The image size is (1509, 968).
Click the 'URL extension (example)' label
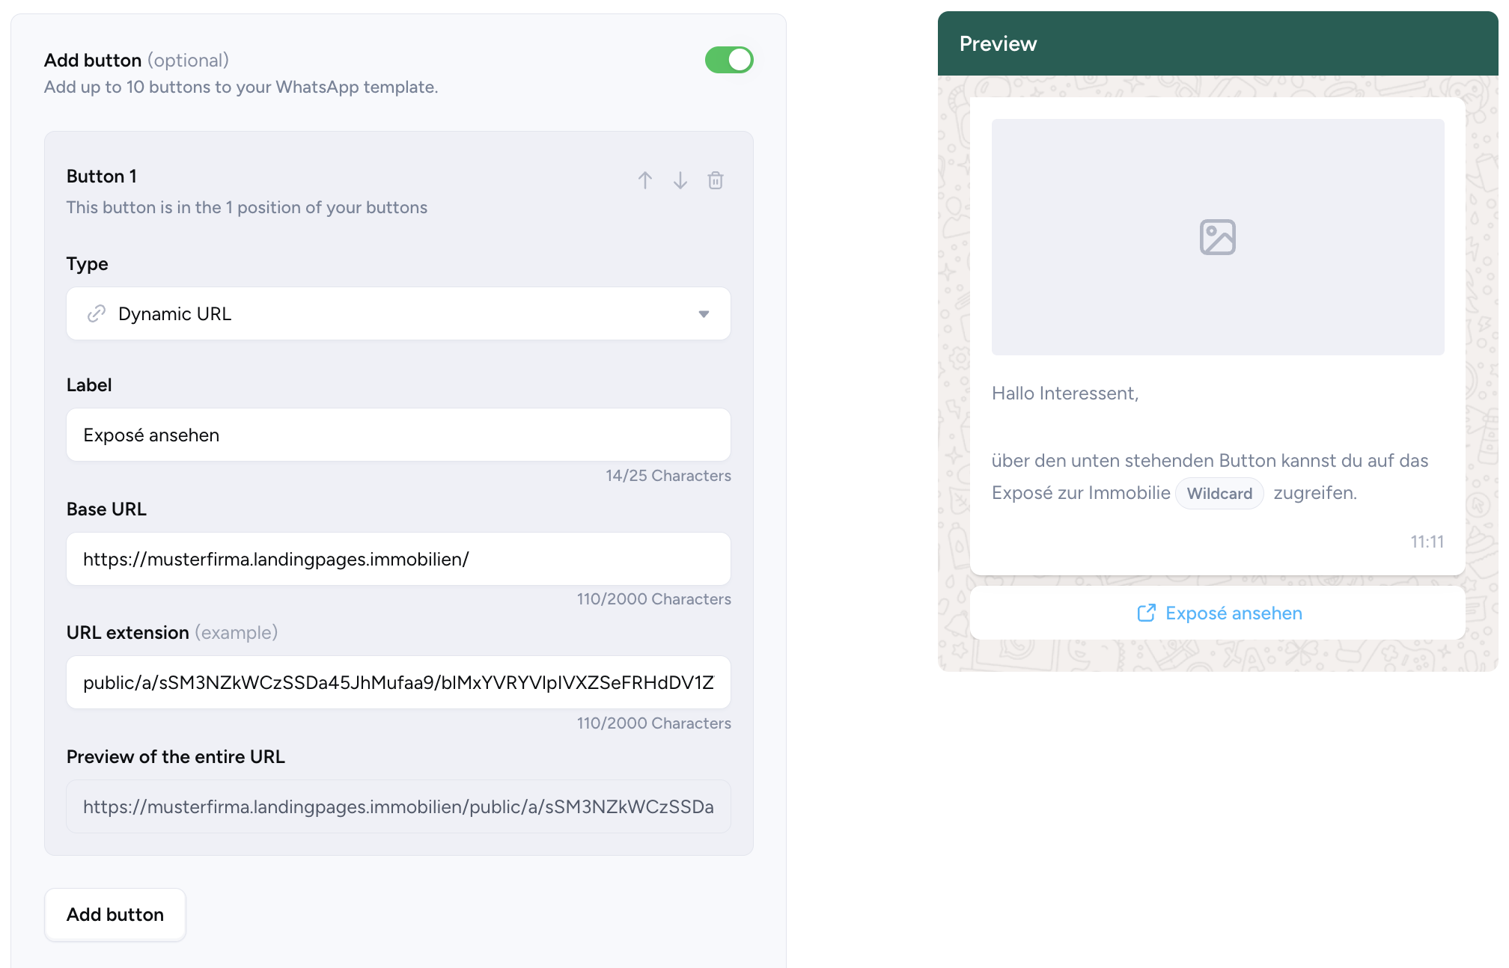click(172, 633)
